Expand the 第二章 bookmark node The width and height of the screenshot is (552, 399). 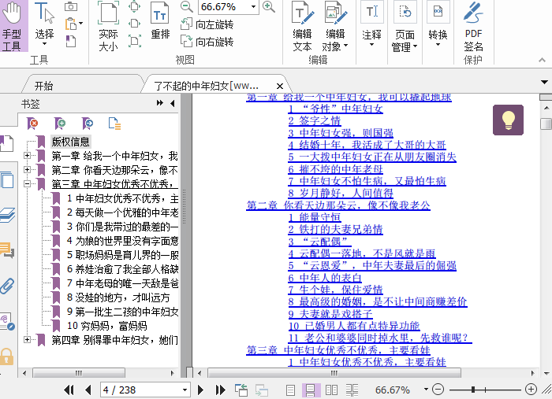tap(27, 169)
